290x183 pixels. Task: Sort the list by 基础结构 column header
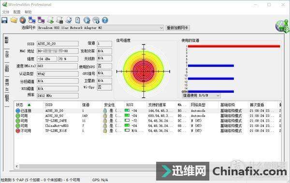point(227,105)
